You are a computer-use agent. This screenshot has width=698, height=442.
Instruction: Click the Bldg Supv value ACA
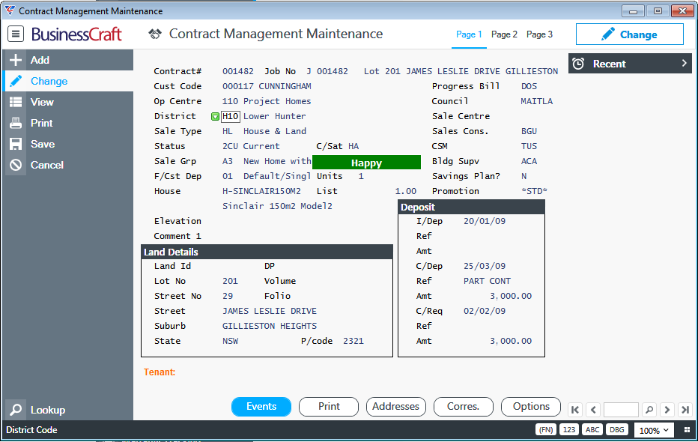coord(529,161)
